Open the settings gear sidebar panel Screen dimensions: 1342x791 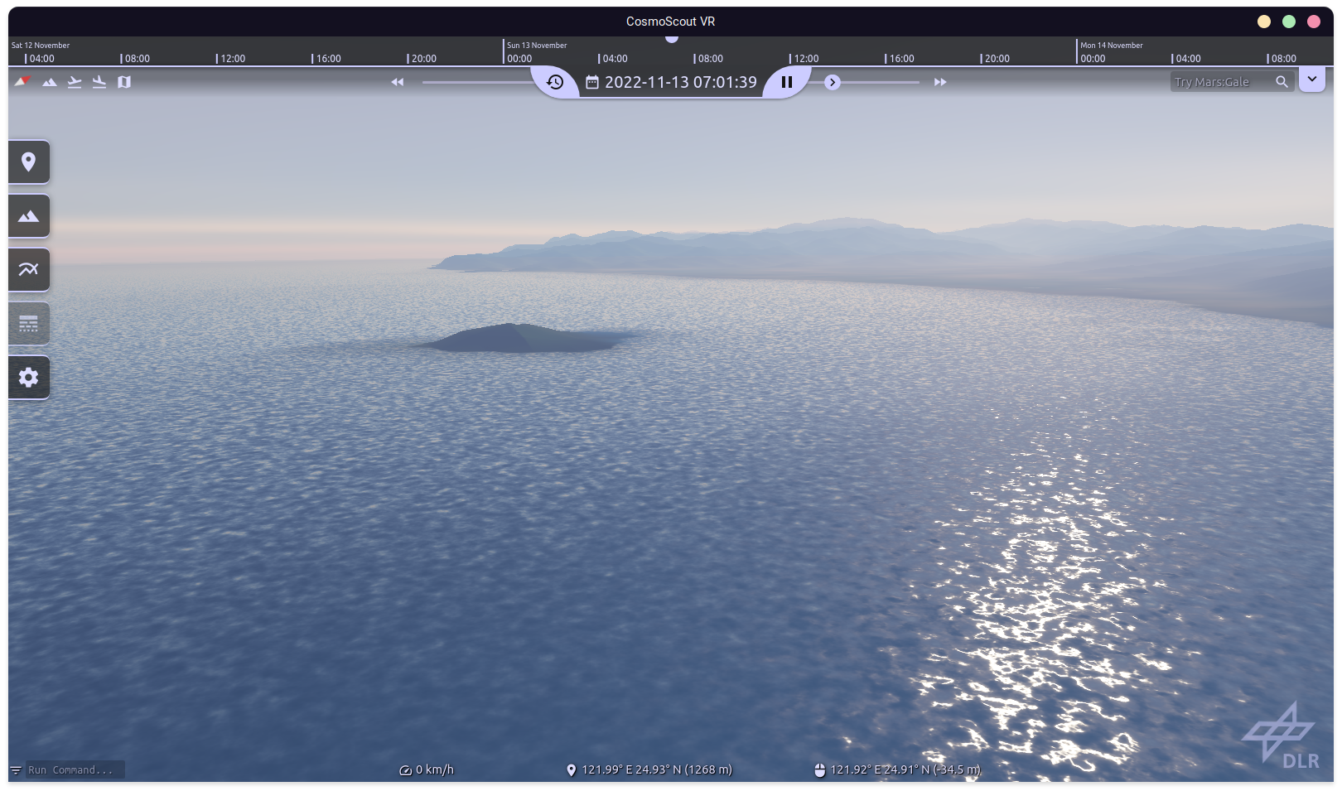[29, 378]
